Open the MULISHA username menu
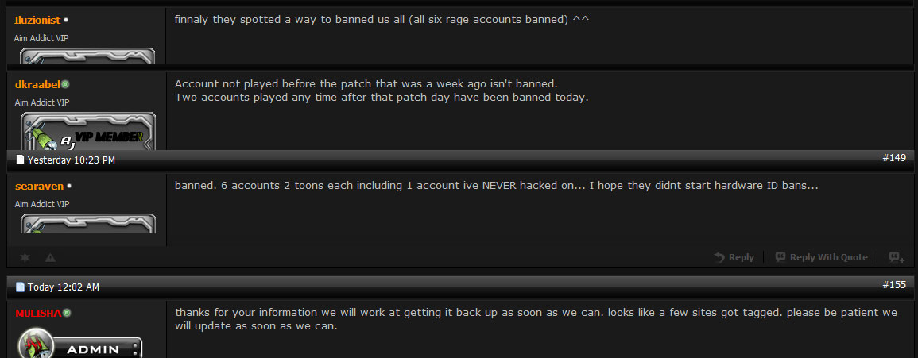The width and height of the screenshot is (918, 358). pyautogui.click(x=38, y=313)
